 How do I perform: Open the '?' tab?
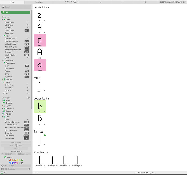[123, 2]
